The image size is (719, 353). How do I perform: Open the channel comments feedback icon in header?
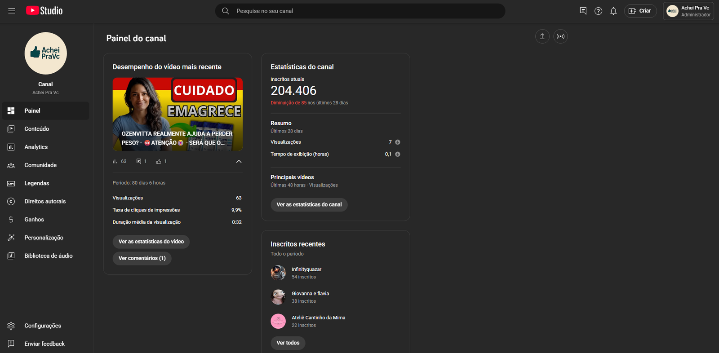pyautogui.click(x=583, y=11)
